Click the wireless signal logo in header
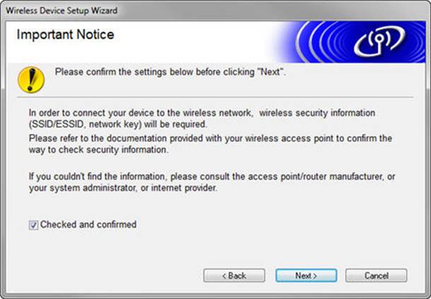This screenshot has height=299, width=431. coord(378,42)
